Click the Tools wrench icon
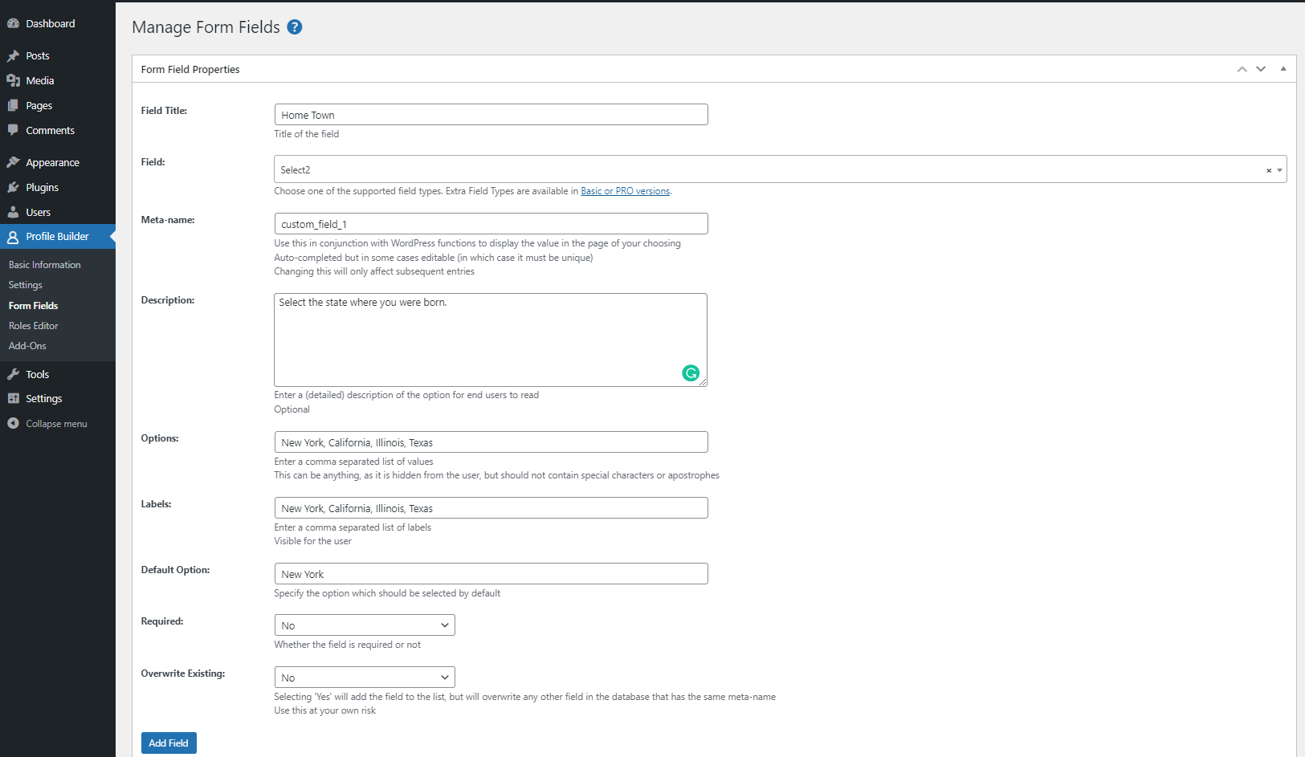 (13, 374)
